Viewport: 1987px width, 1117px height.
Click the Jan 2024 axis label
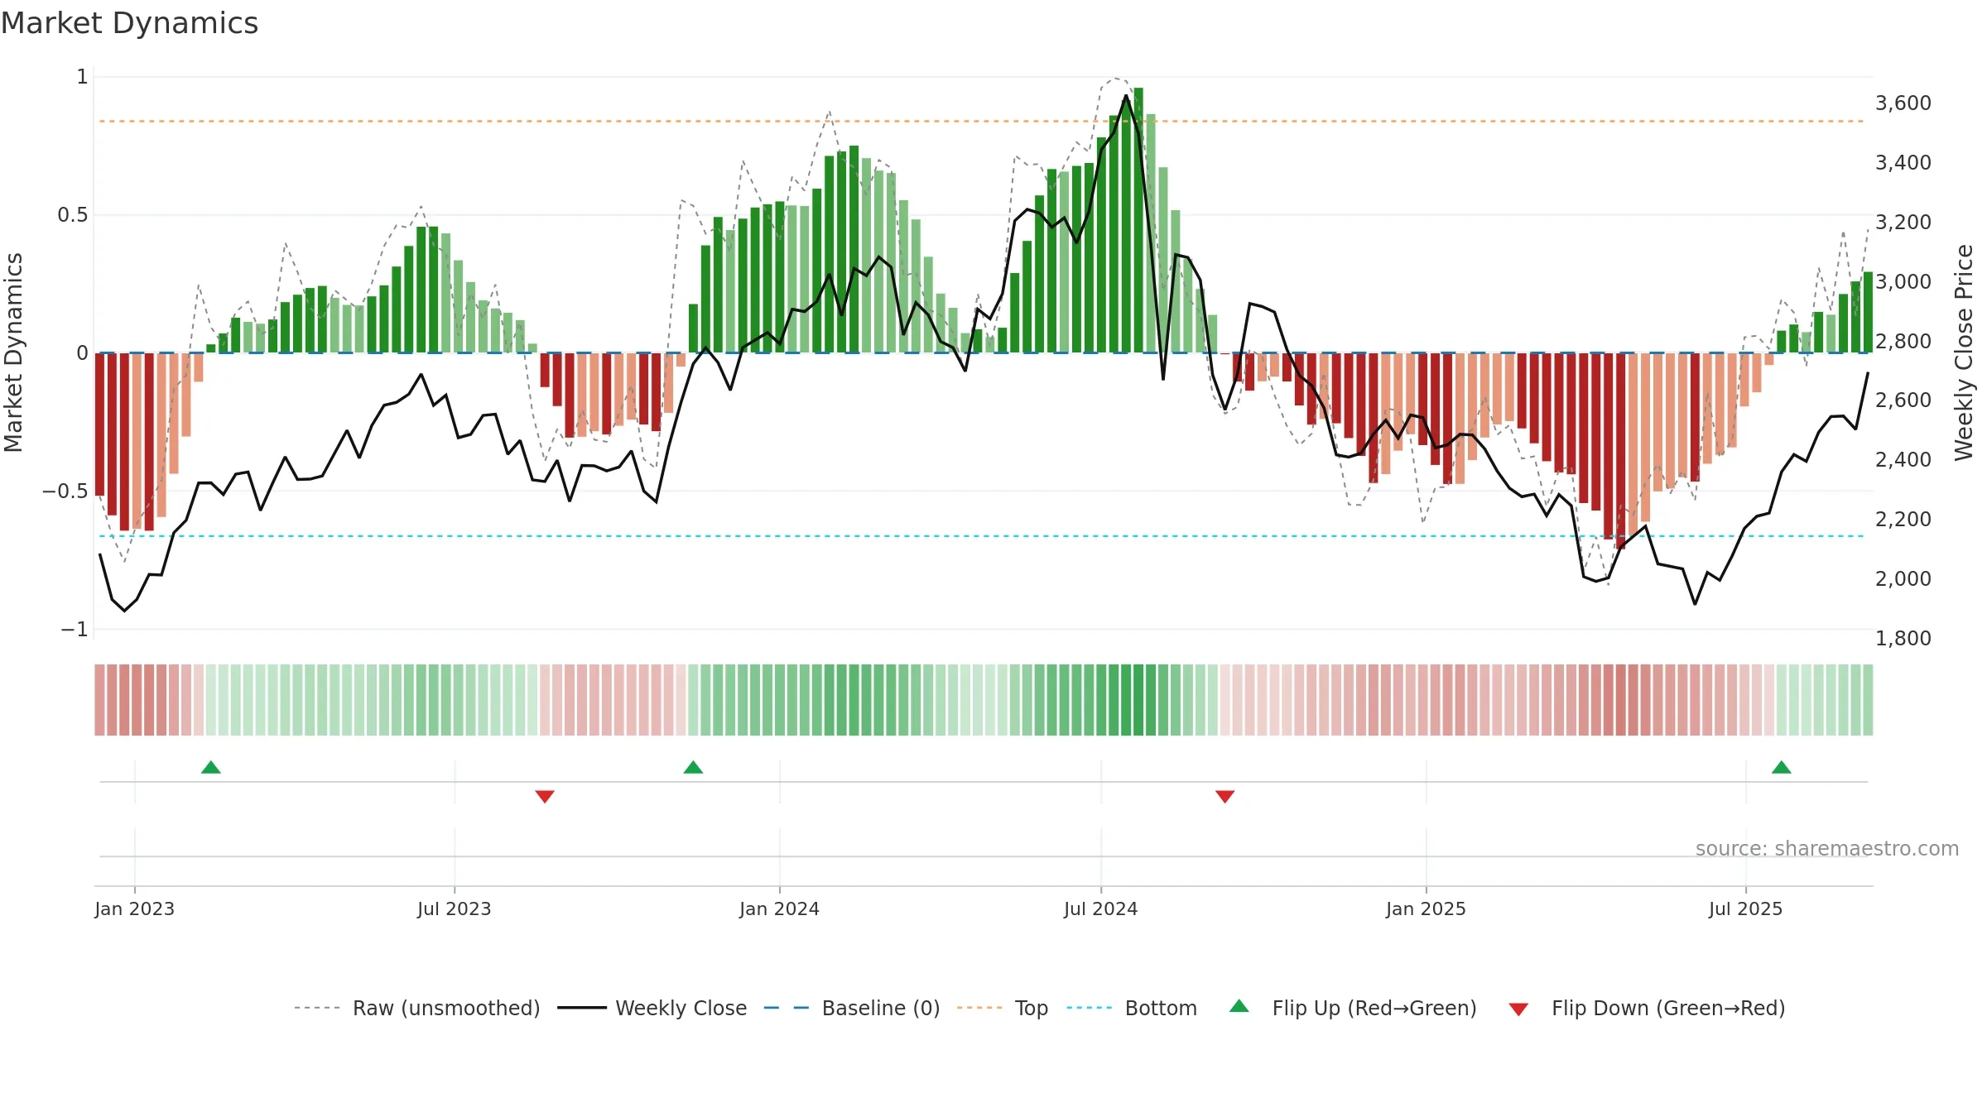click(x=780, y=908)
